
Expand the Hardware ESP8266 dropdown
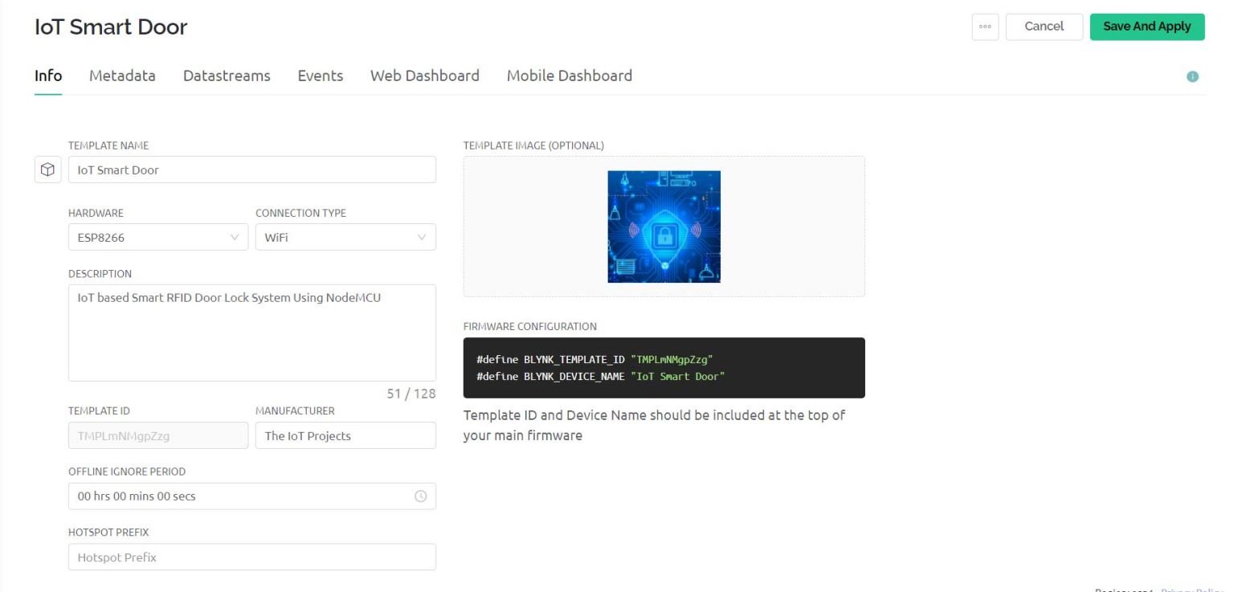click(x=158, y=238)
